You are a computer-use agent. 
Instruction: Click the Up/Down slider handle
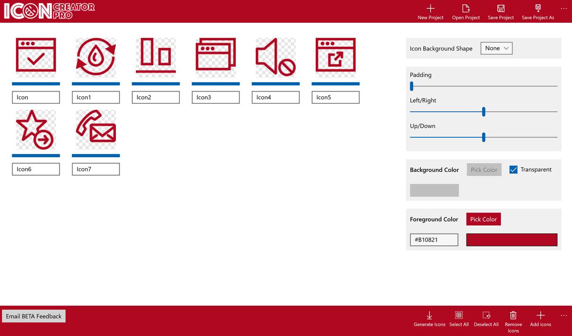pos(484,137)
